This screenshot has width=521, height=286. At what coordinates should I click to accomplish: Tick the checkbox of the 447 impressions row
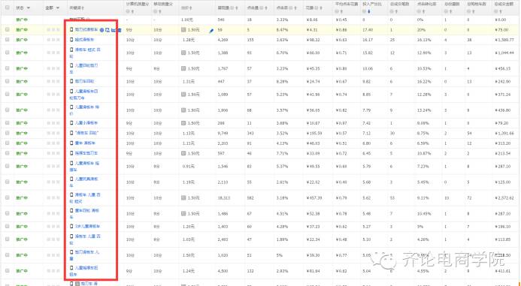click(x=8, y=81)
